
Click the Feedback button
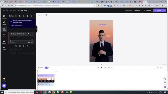pyautogui.click(x=137, y=10)
